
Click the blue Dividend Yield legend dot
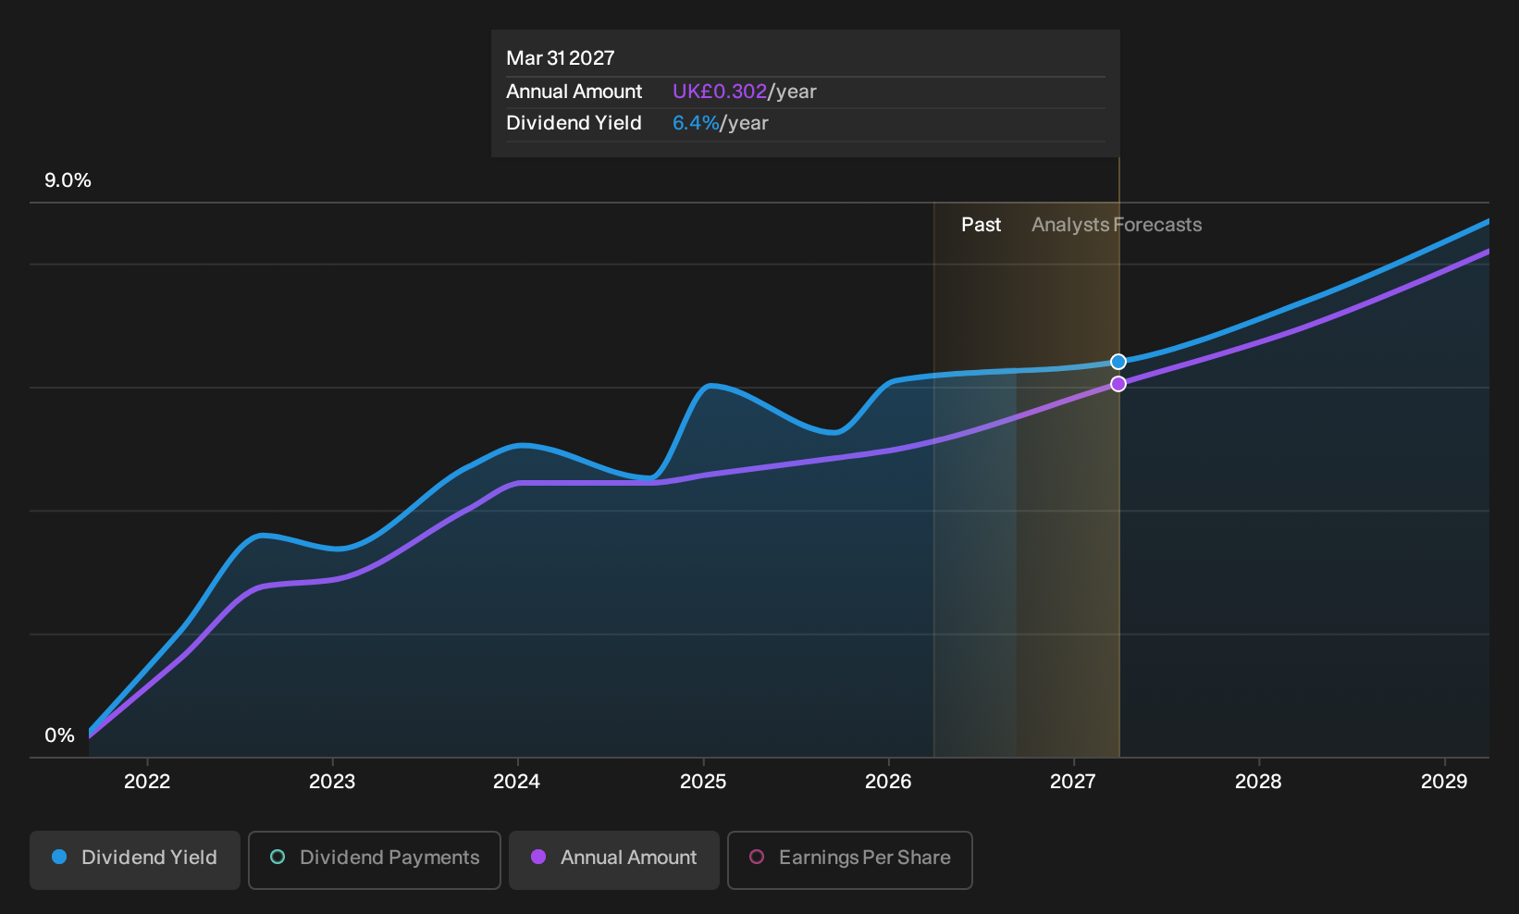59,858
